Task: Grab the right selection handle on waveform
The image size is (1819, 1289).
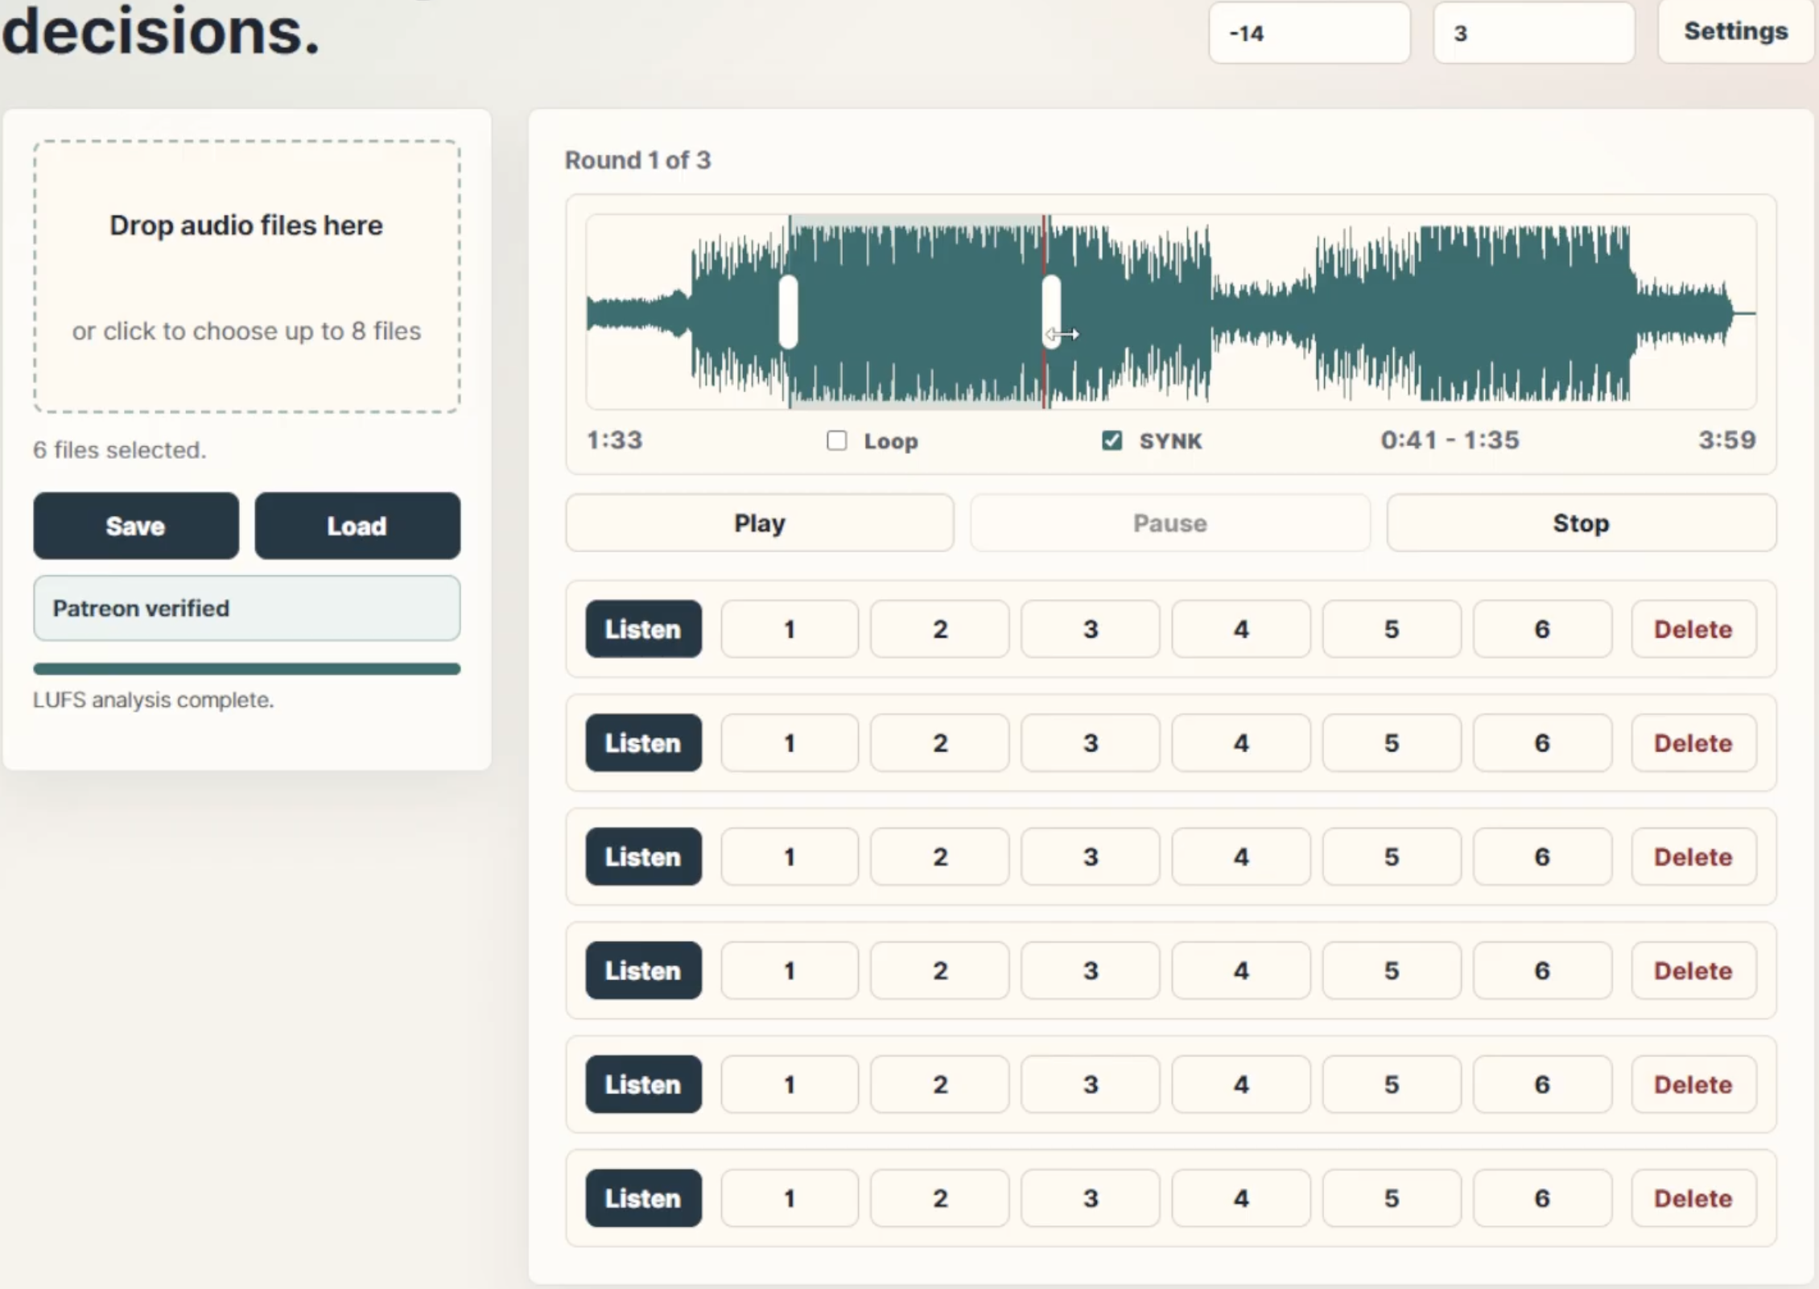Action: coord(1051,312)
